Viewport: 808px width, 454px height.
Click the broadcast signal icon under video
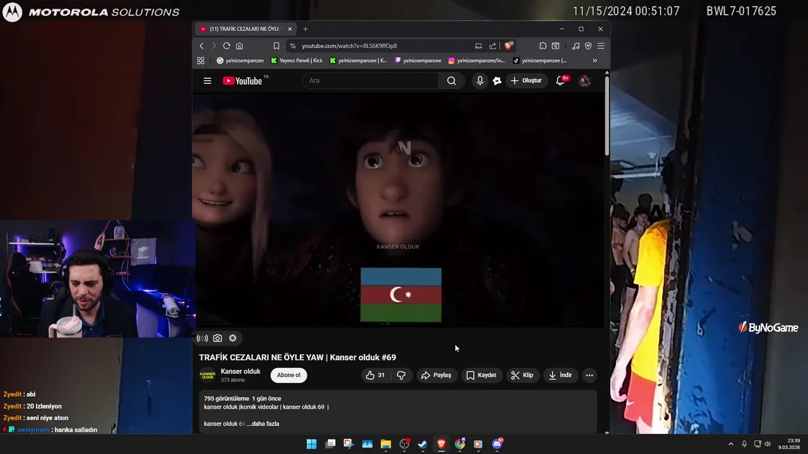click(202, 339)
